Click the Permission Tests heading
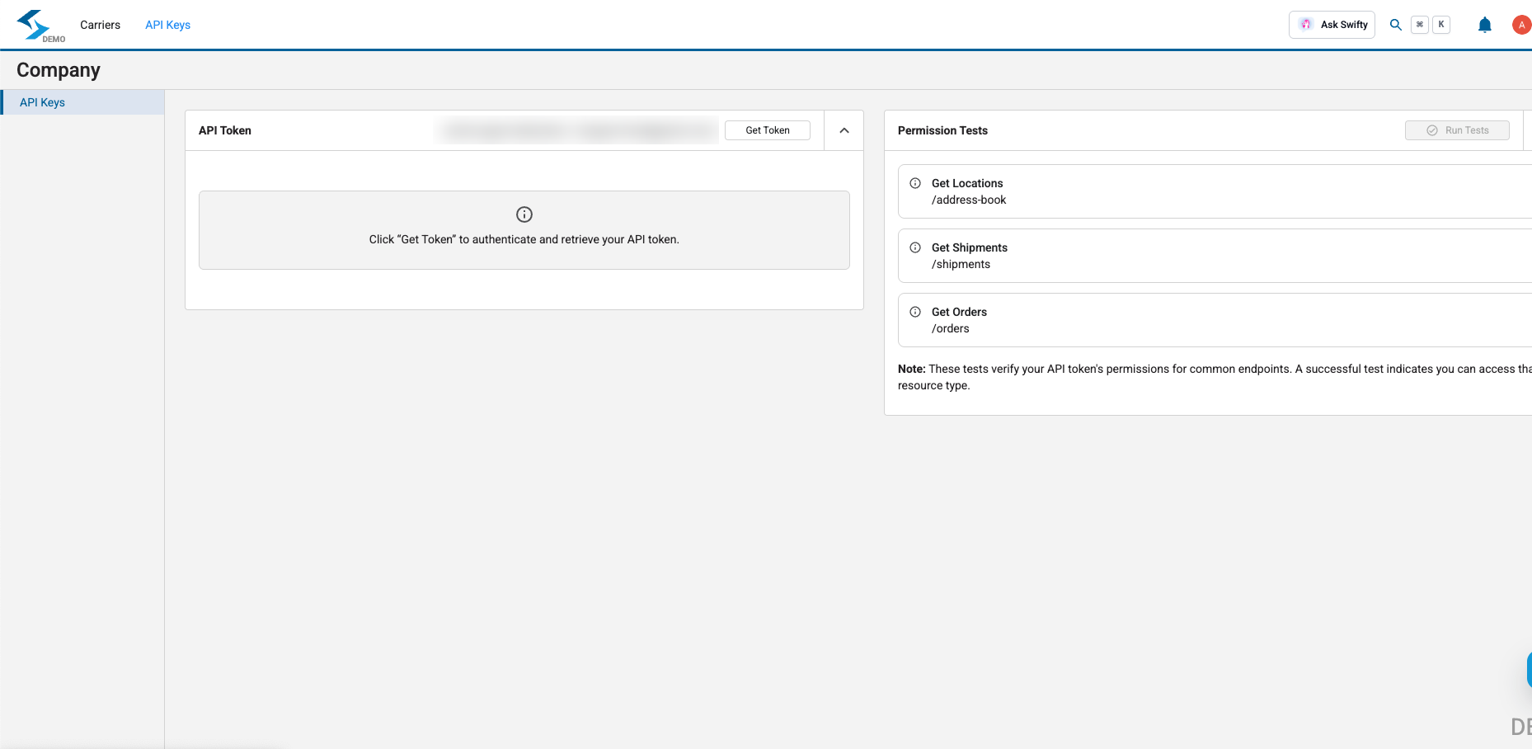The image size is (1532, 749). [x=942, y=130]
